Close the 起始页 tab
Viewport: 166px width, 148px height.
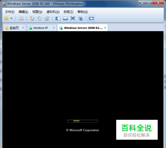(x=23, y=28)
